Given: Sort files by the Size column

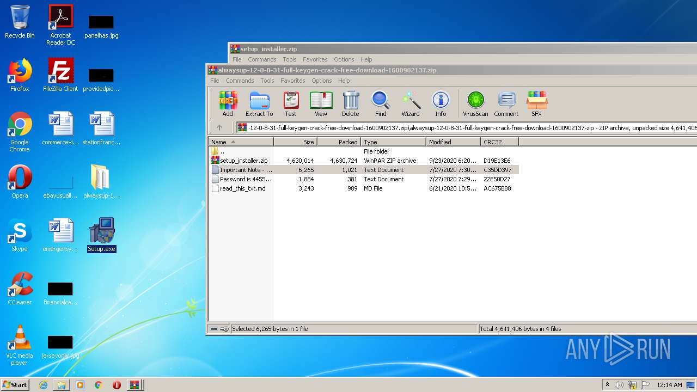Looking at the screenshot, I should click(296, 142).
